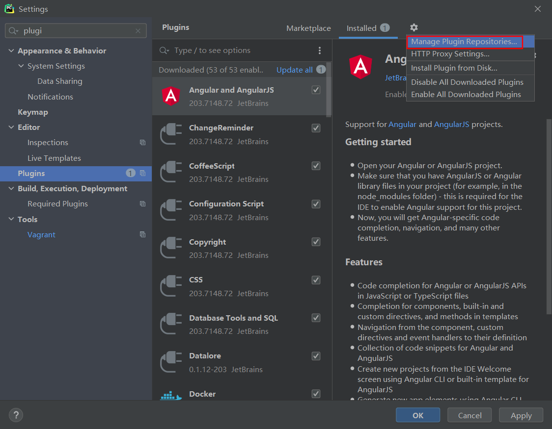This screenshot has width=552, height=429.
Task: Click the Configuration Script plugin icon
Action: pyautogui.click(x=171, y=210)
